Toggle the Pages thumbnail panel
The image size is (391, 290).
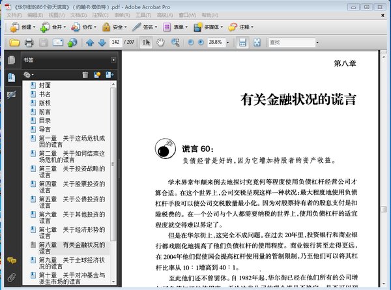point(12,60)
